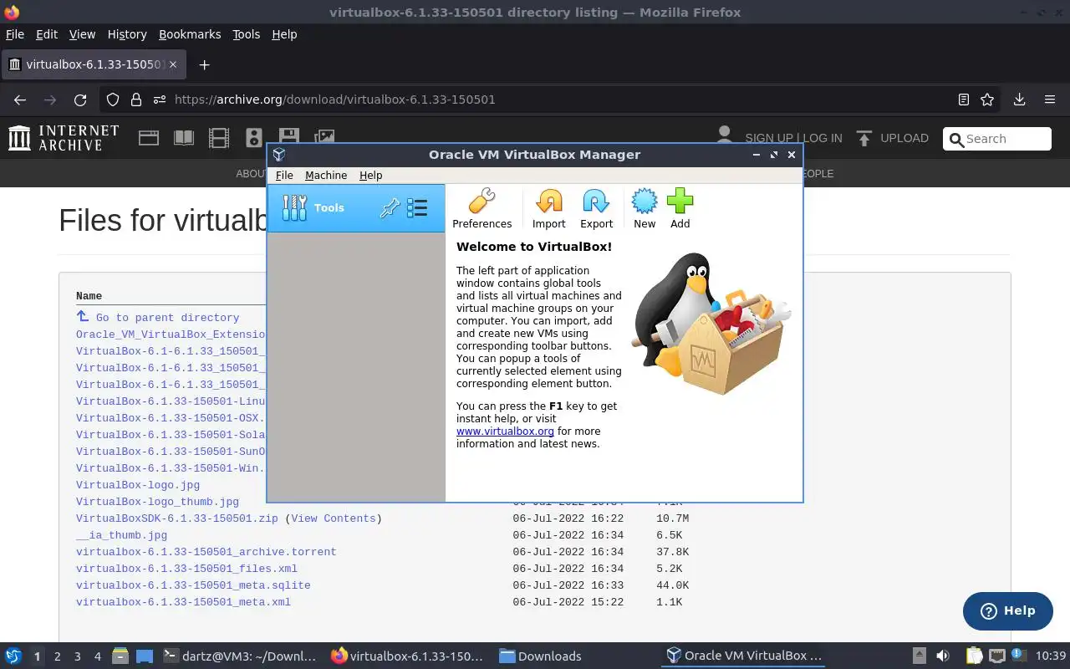Open virtualbox-6.1.33-150501_meta.sqlite link
The height and width of the screenshot is (669, 1070).
coord(193,585)
